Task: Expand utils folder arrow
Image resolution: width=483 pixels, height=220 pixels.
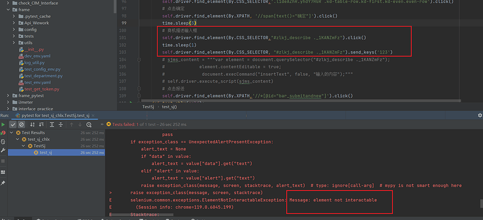Action: click(x=14, y=43)
